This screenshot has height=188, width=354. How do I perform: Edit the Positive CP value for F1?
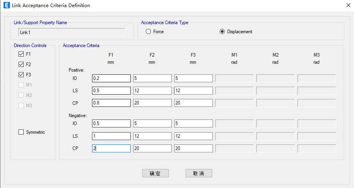tap(111, 103)
